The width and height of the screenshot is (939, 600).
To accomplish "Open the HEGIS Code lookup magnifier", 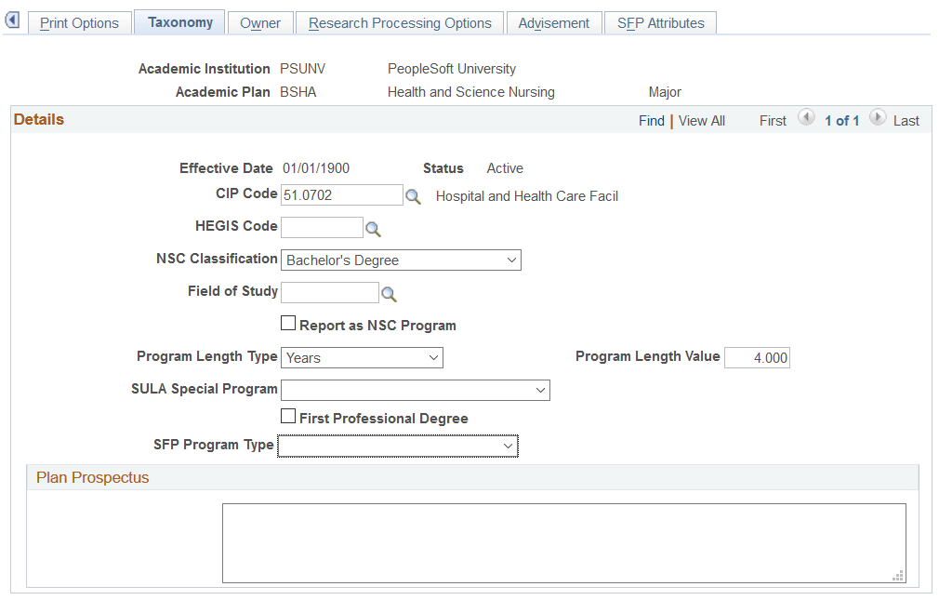I will coord(373,229).
